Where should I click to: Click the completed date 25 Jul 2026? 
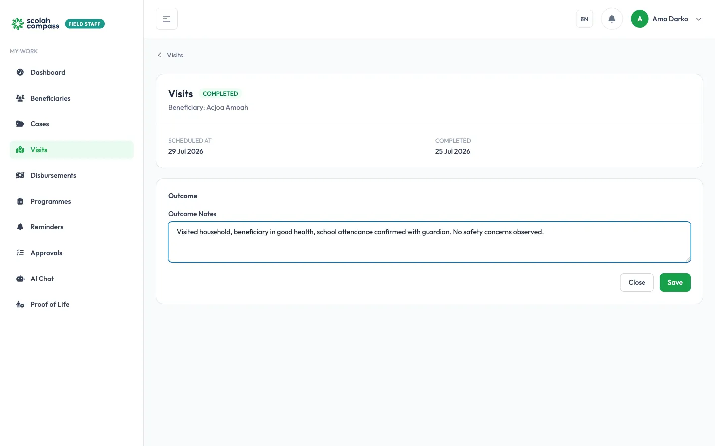click(x=453, y=151)
